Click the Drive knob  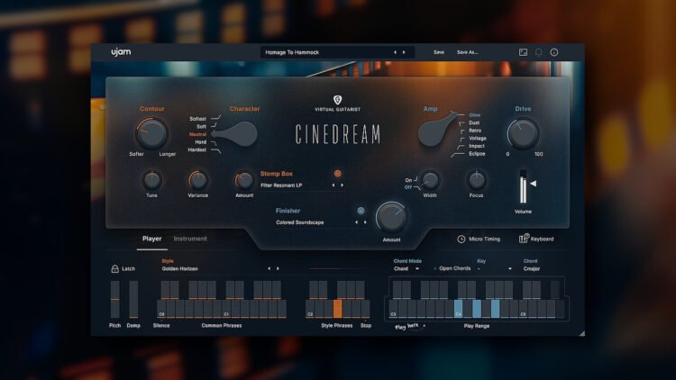click(523, 133)
